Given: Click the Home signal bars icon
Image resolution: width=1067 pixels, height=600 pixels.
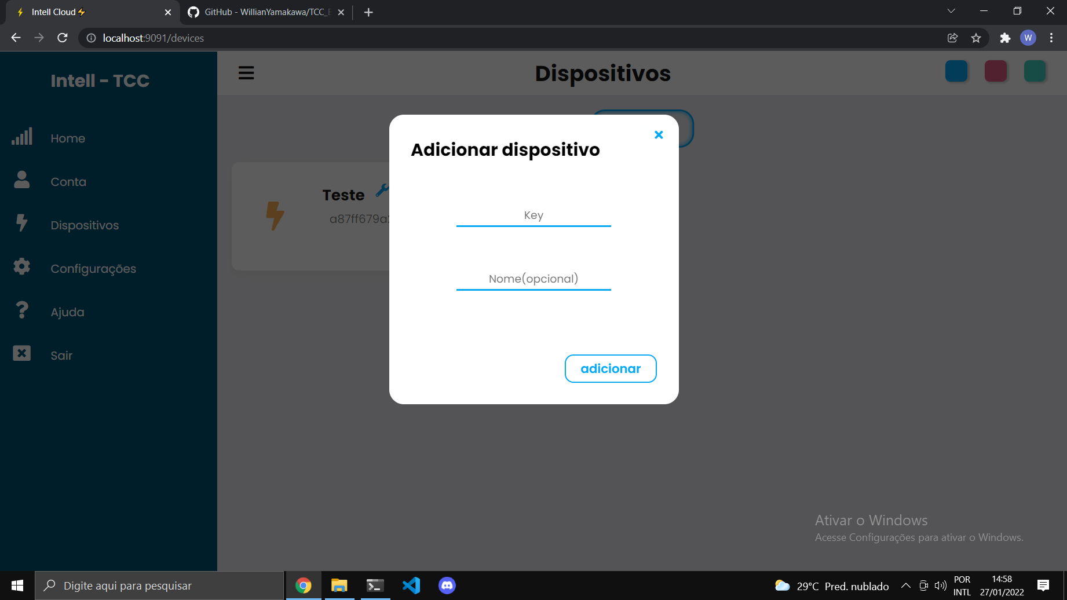Looking at the screenshot, I should coord(22,137).
